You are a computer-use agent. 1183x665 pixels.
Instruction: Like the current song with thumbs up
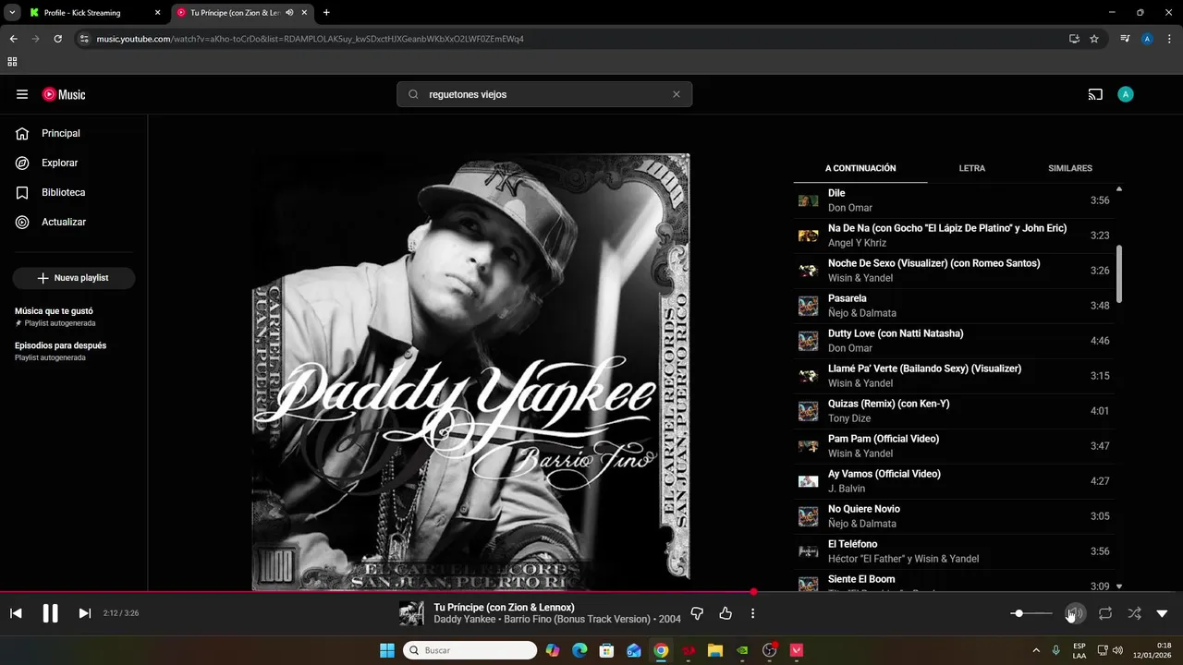pyautogui.click(x=726, y=613)
